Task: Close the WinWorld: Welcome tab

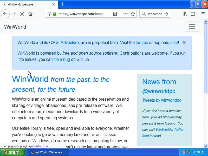Action: click(54, 4)
